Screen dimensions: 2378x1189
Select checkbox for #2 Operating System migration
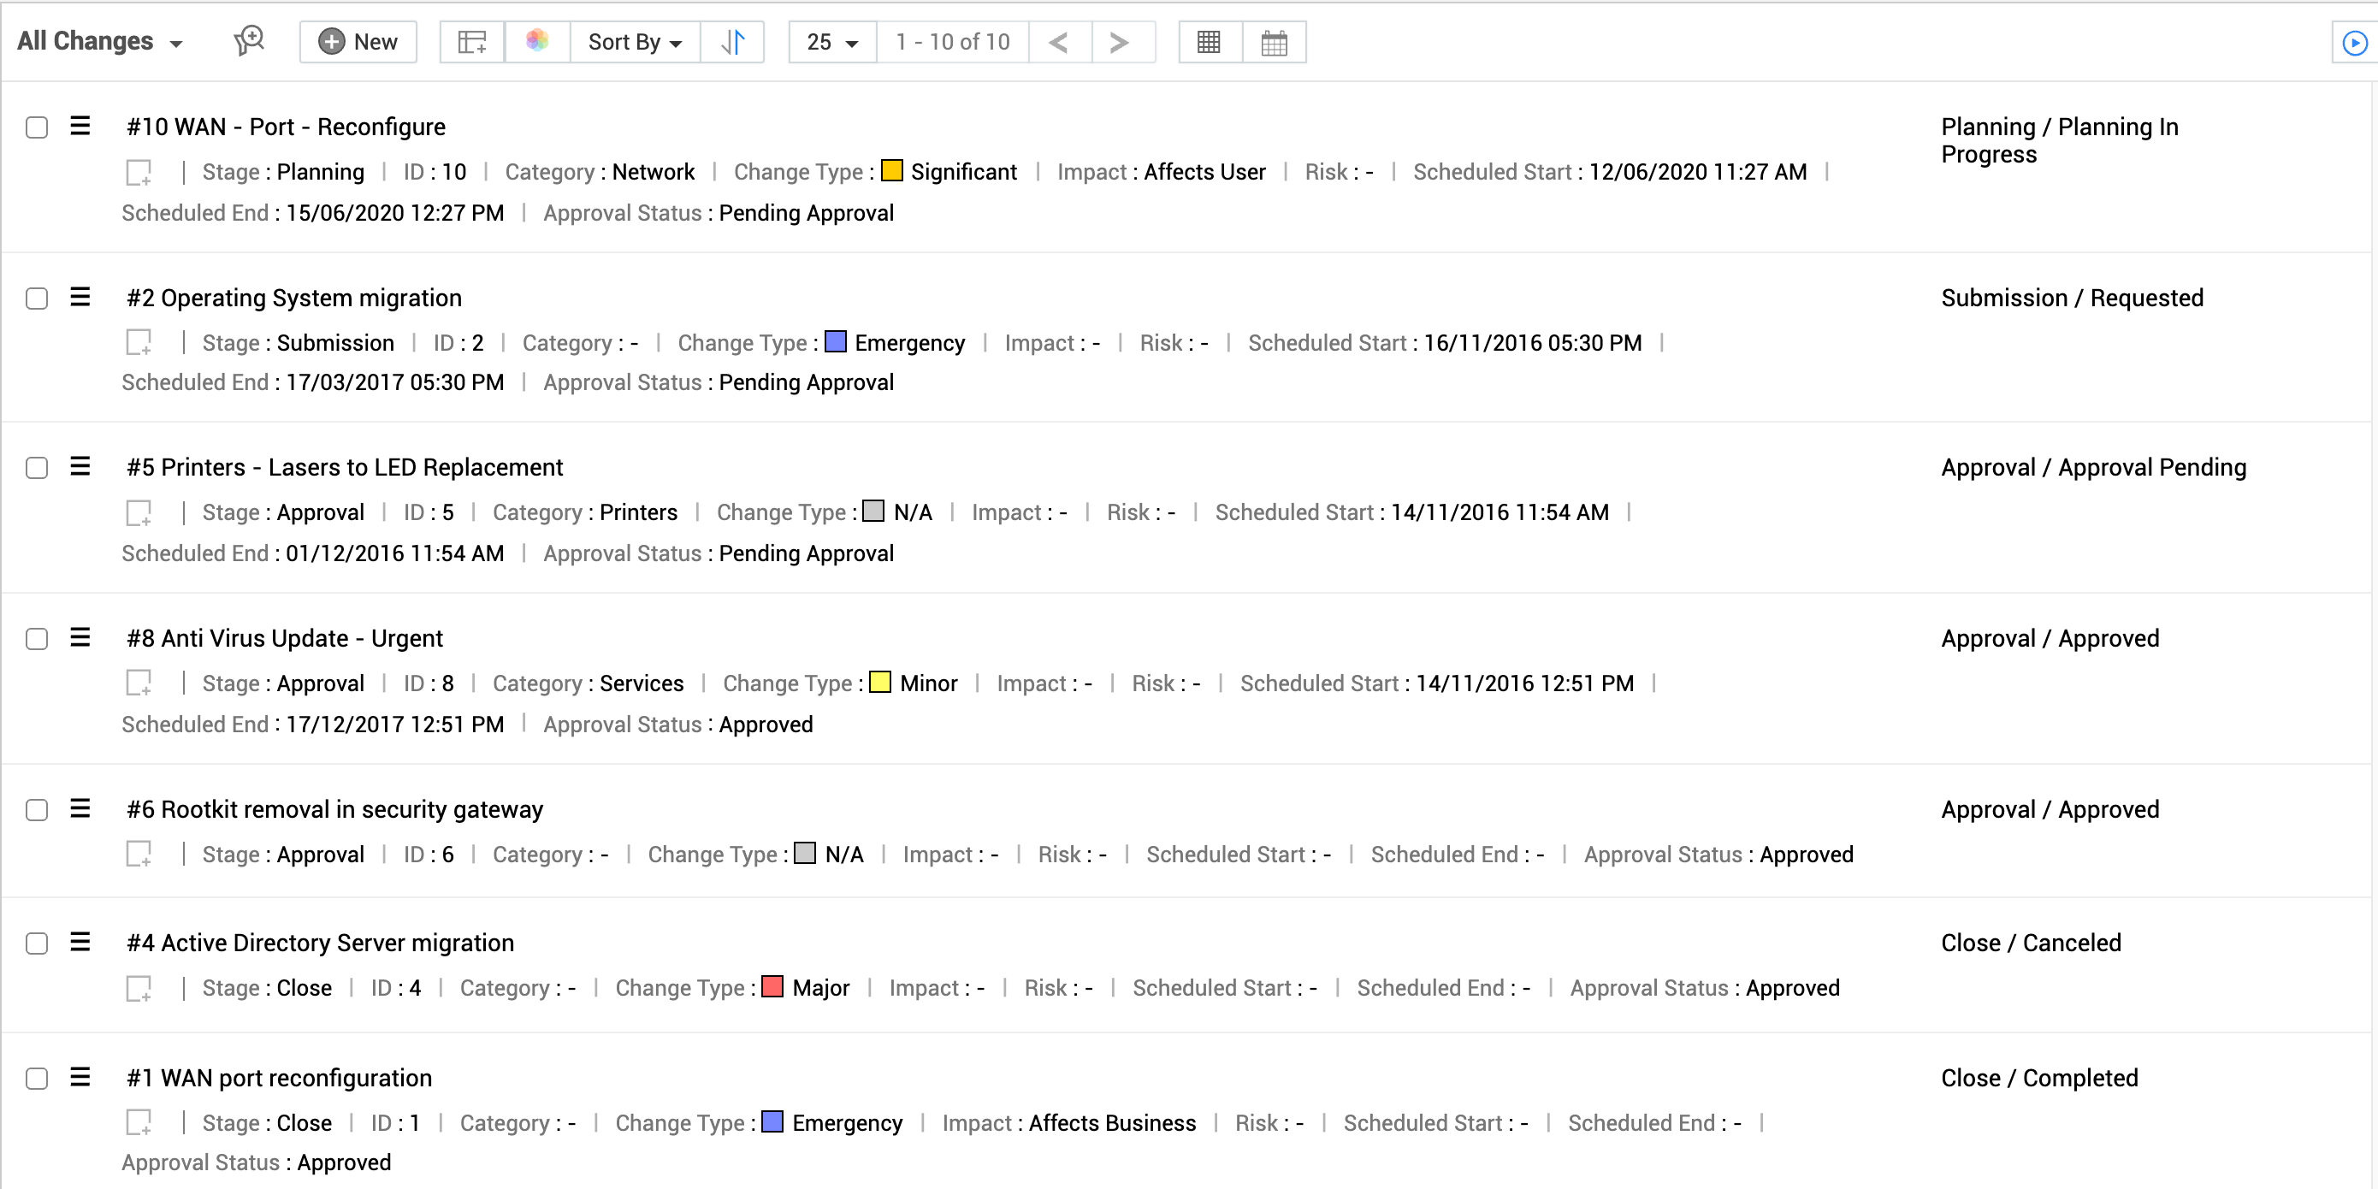pyautogui.click(x=37, y=299)
